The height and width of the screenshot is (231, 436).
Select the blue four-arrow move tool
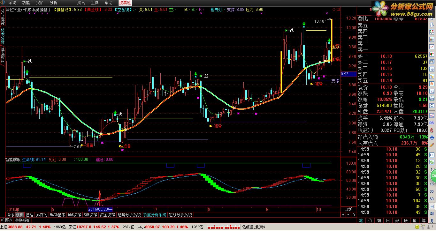coord(432,138)
